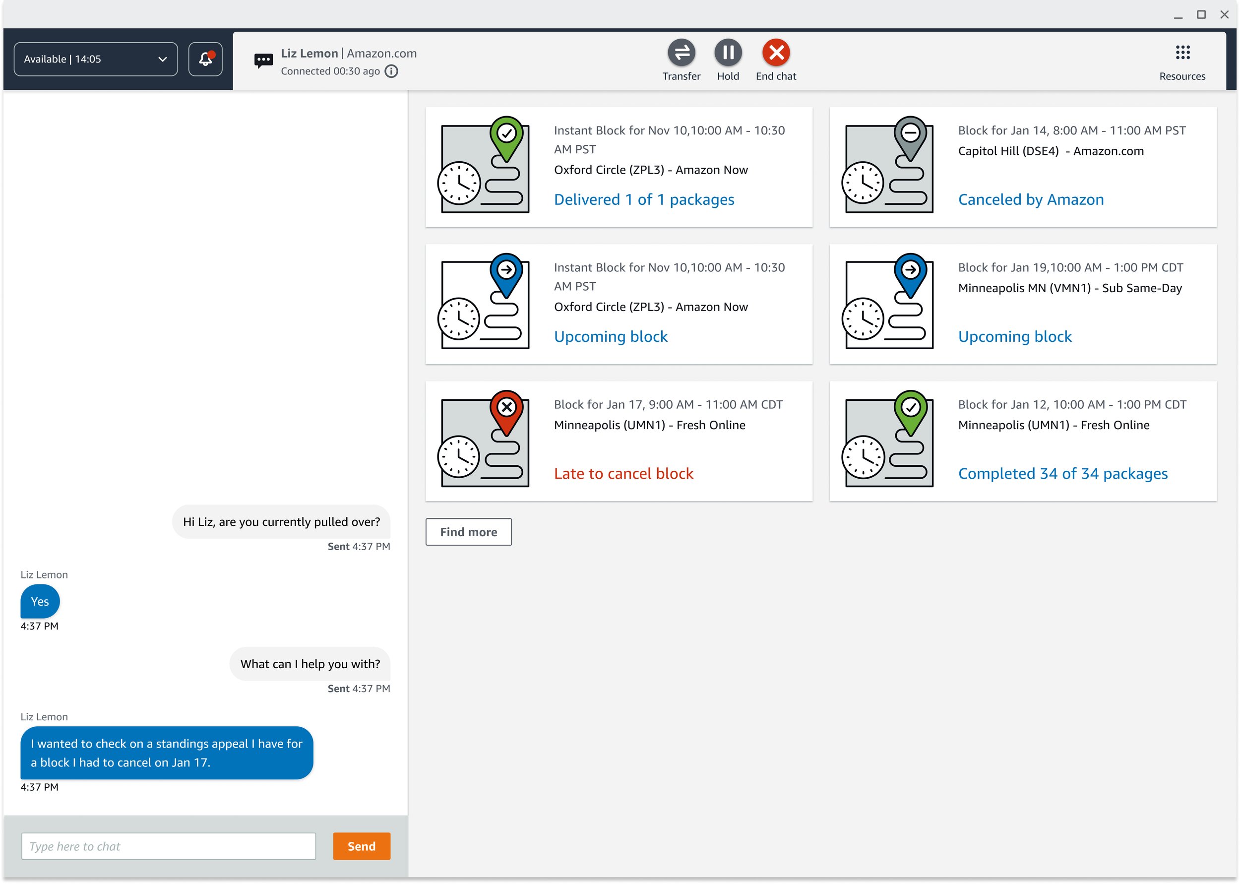Click the Jan 17 standings appeal message
Viewport: 1240px width, 884px height.
[x=167, y=753]
